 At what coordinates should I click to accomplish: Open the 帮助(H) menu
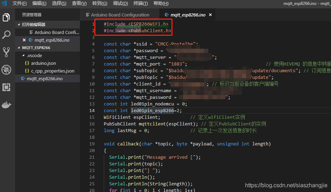click(161, 4)
